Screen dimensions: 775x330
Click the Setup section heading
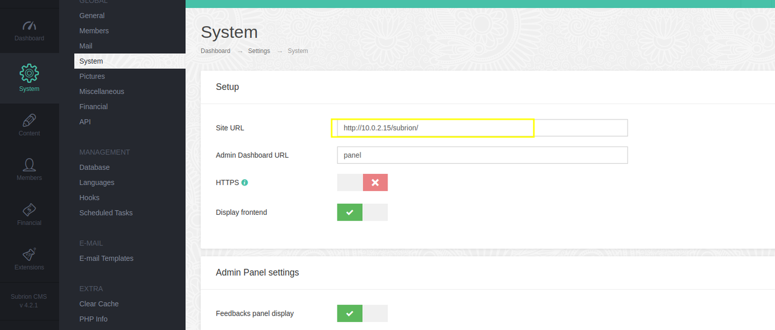coord(227,87)
